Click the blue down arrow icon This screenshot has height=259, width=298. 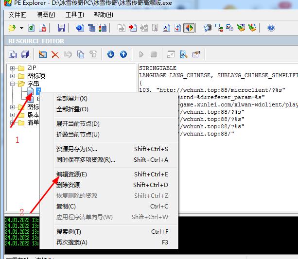pyautogui.click(x=111, y=54)
